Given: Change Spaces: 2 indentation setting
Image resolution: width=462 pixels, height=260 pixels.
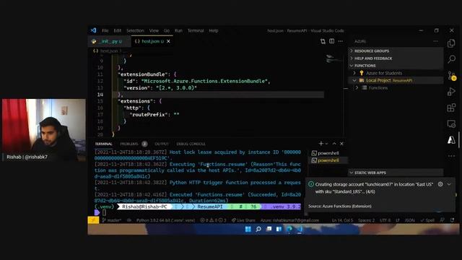Looking at the screenshot, I should point(366,220).
